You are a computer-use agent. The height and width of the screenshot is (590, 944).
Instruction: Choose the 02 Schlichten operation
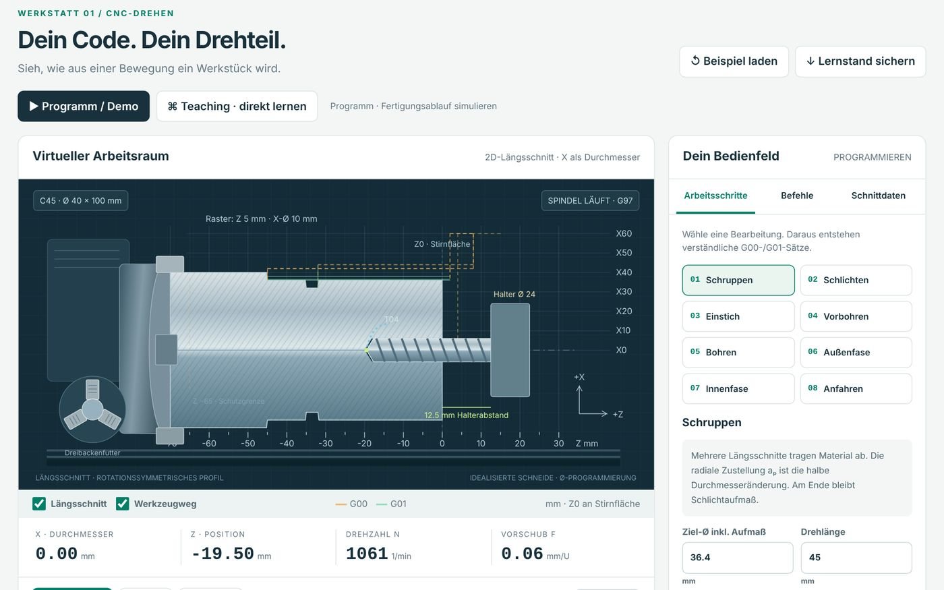(x=856, y=280)
